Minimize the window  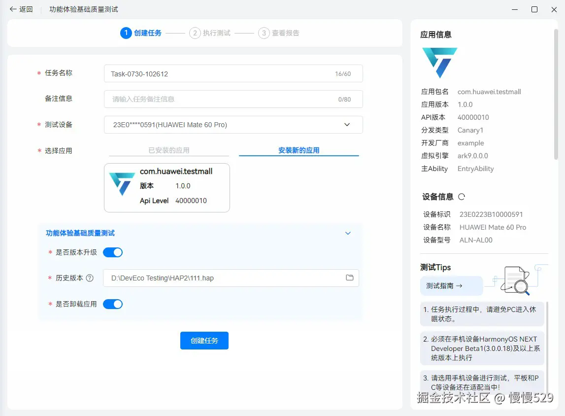(515, 9)
